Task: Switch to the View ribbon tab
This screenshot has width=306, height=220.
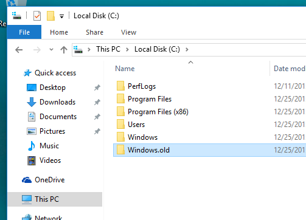Action: pos(128,32)
